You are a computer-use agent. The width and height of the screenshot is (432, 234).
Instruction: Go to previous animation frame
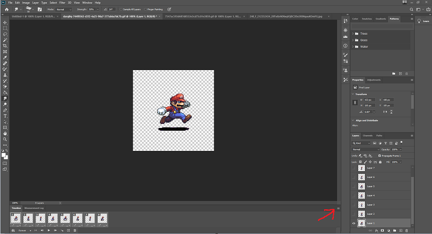point(42,230)
